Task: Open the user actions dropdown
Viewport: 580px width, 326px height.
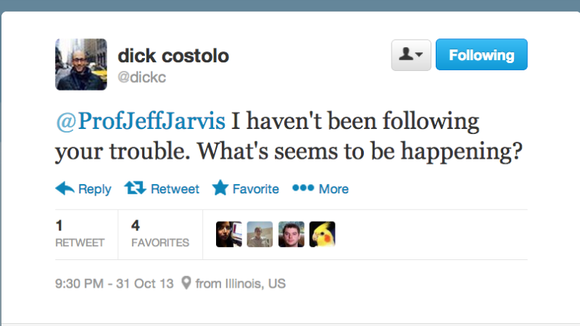Action: [411, 55]
